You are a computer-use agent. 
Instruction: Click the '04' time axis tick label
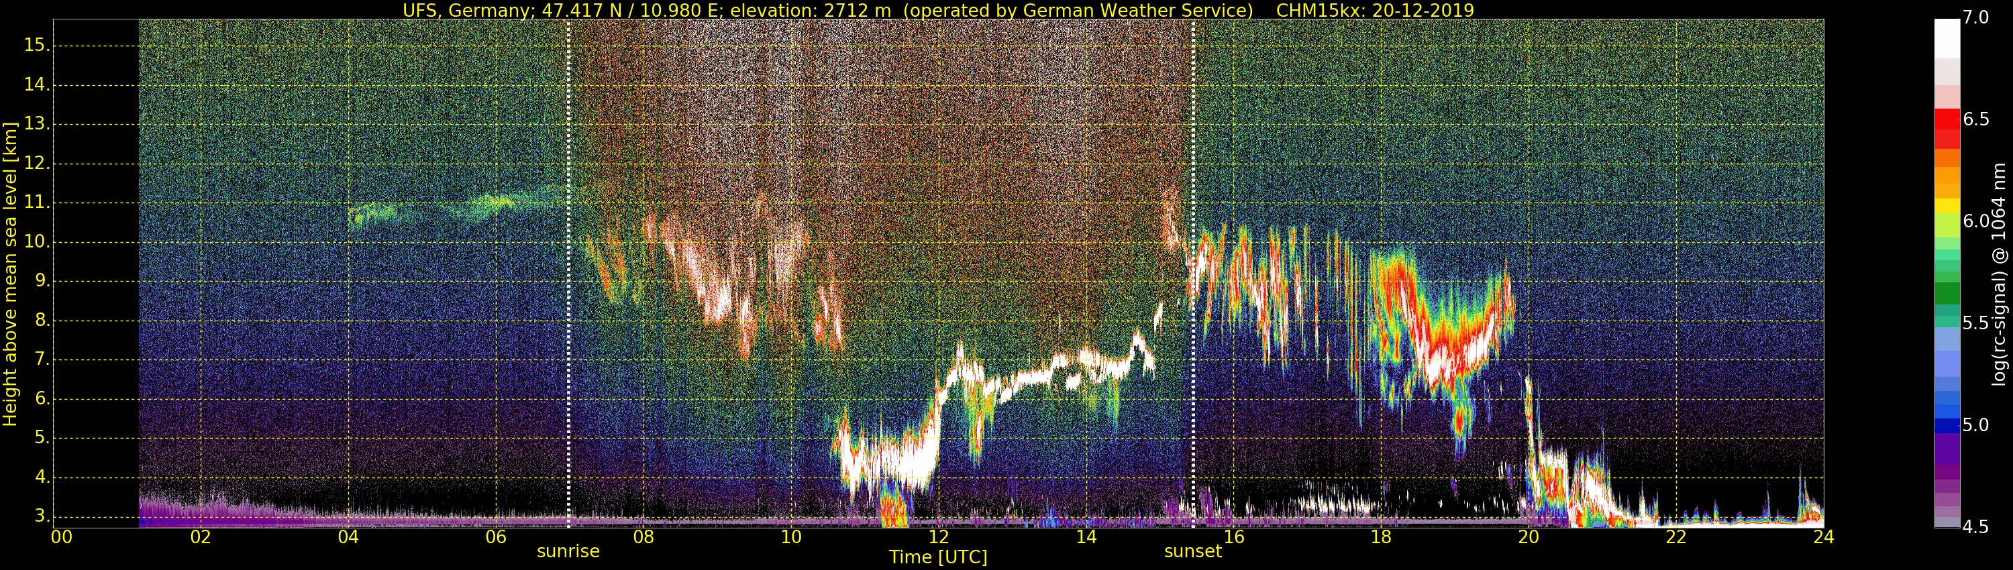pos(348,537)
